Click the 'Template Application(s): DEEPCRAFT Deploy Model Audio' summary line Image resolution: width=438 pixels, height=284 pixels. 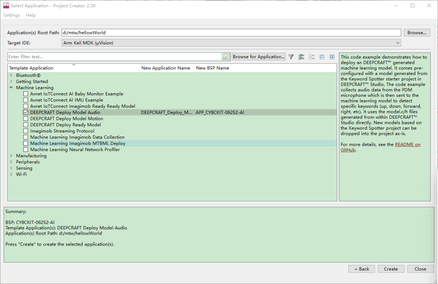tap(66, 228)
